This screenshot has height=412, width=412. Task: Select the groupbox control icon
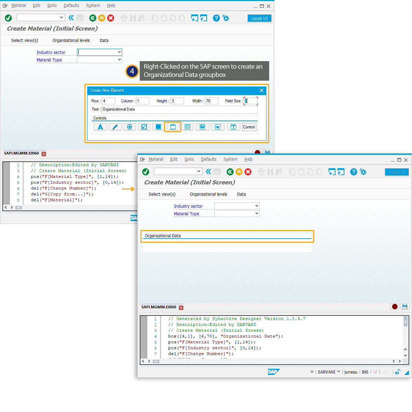[x=173, y=127]
